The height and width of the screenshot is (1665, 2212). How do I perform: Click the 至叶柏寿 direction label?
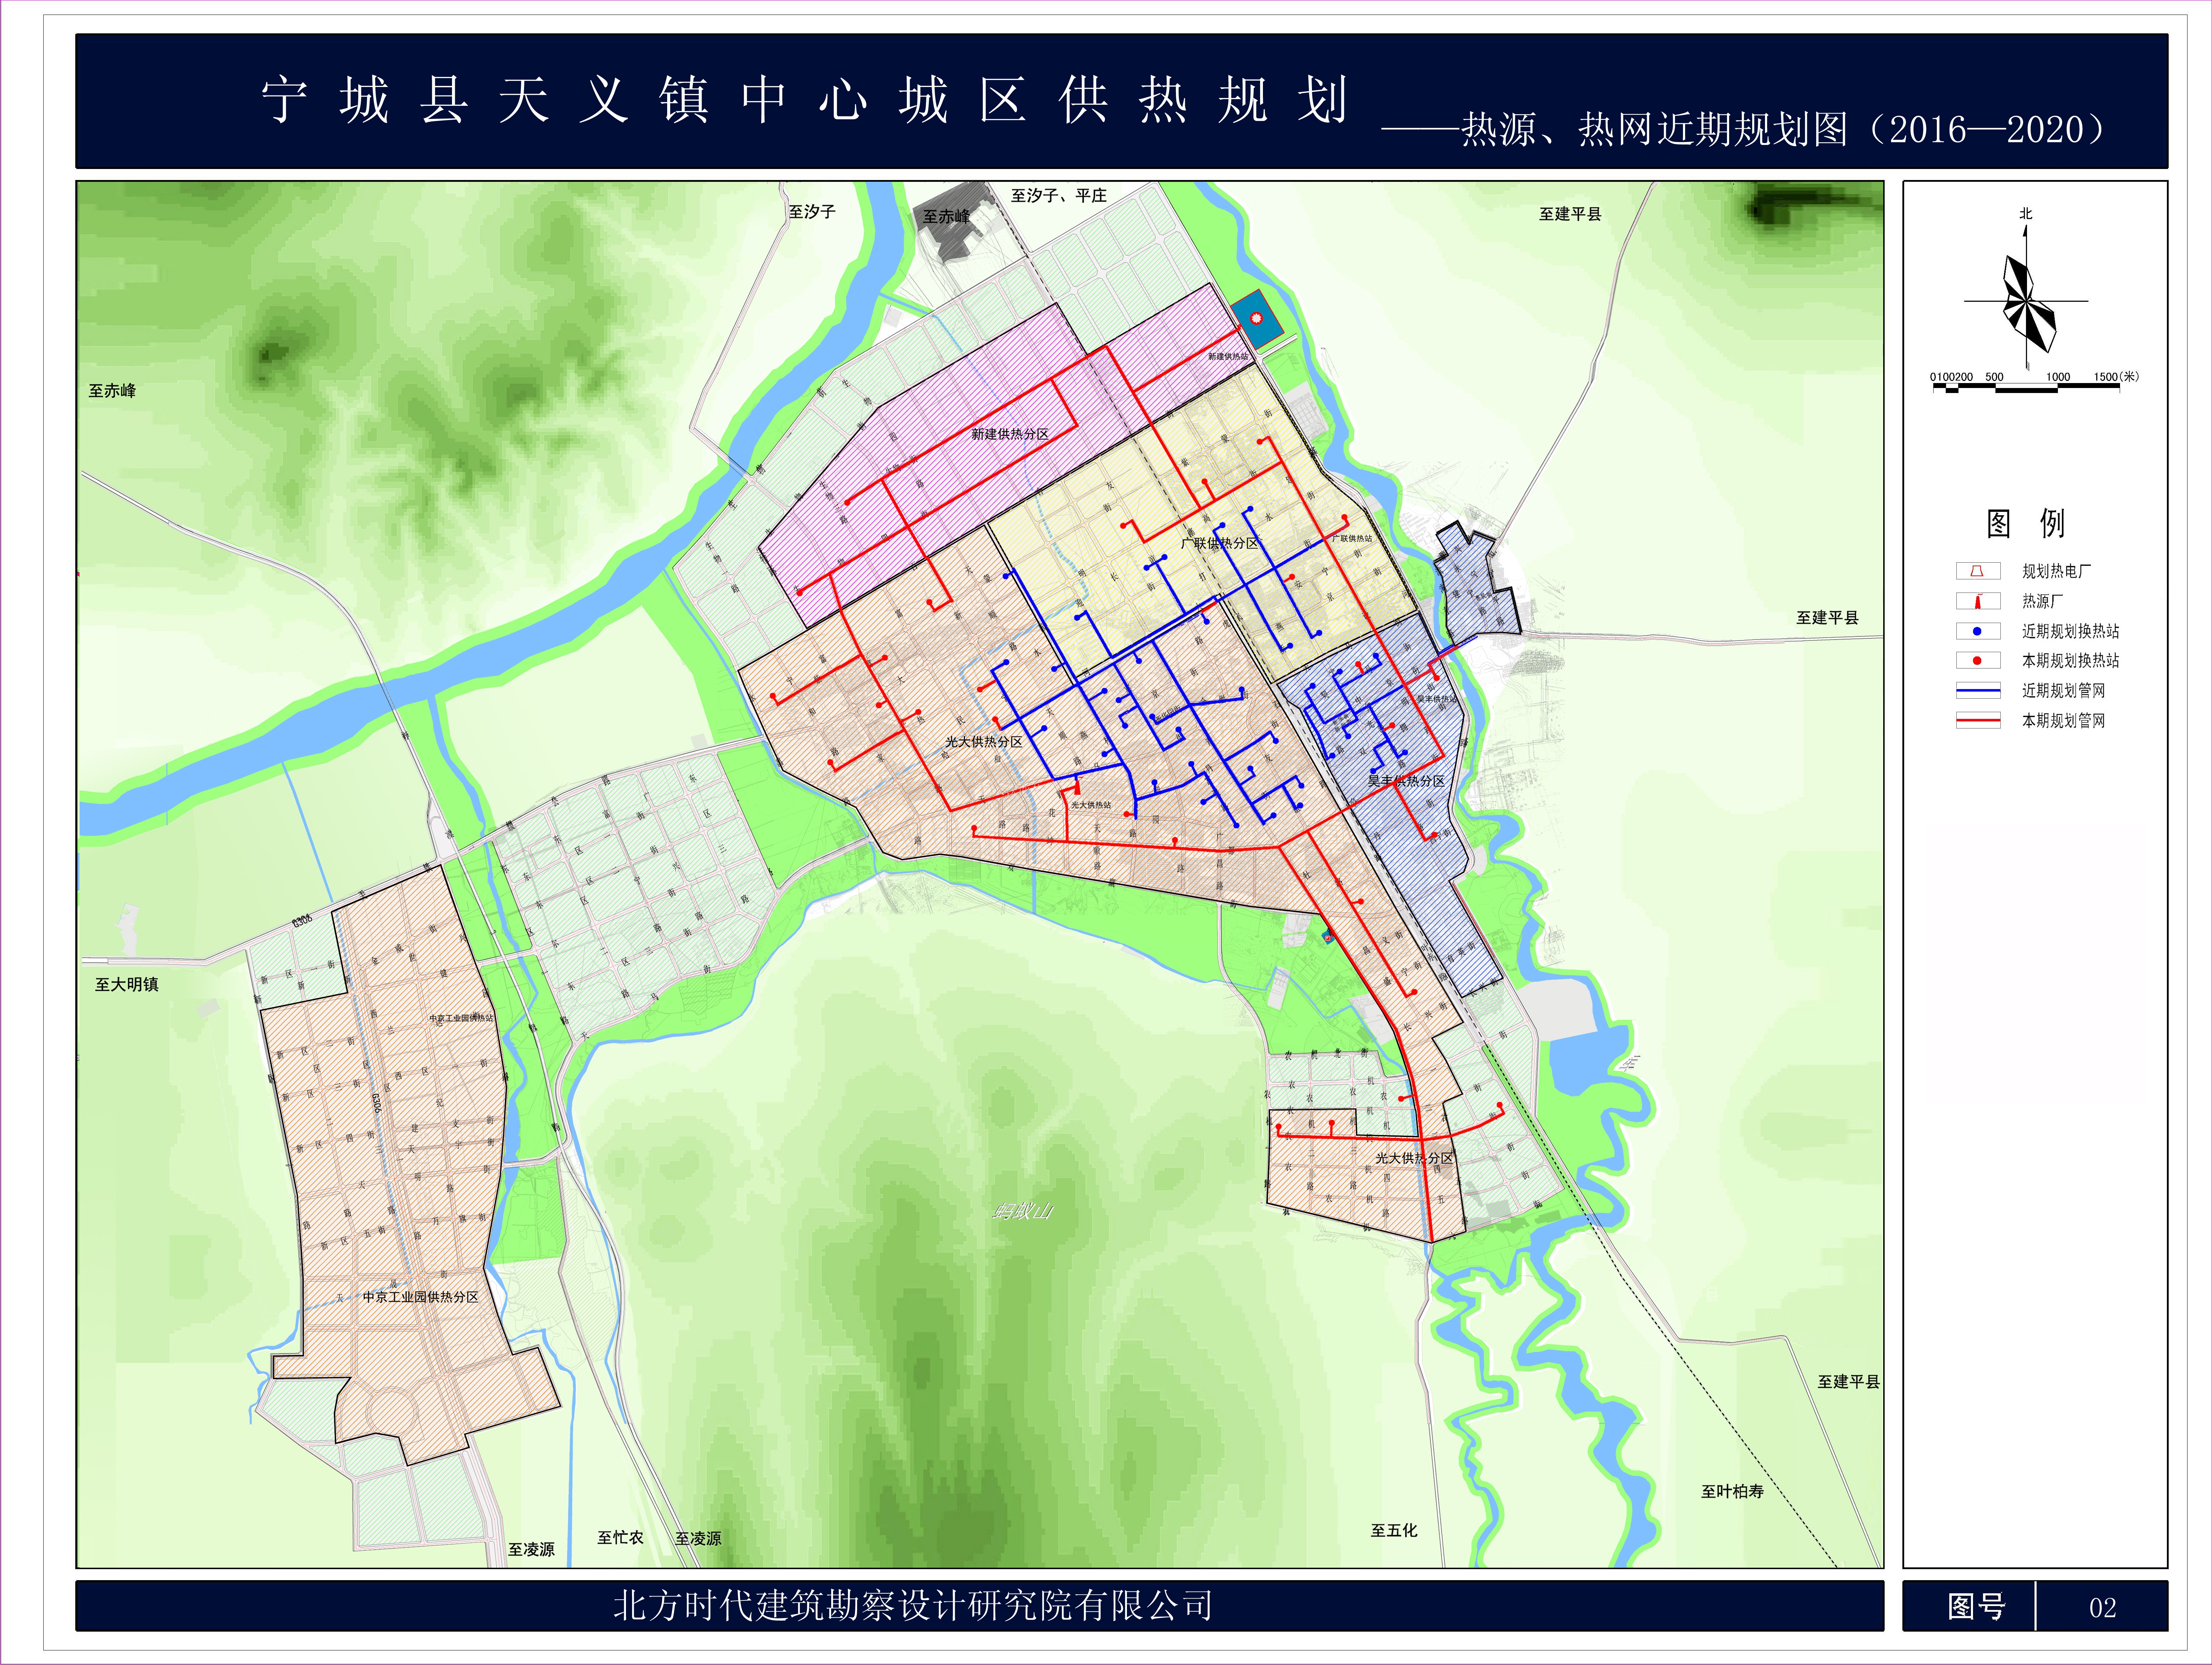tap(1733, 1491)
